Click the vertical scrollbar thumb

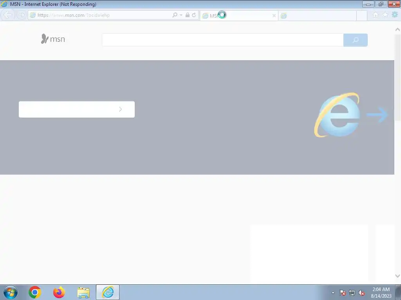(397, 78)
